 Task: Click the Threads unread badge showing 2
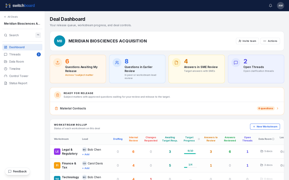pyautogui.click(x=38, y=54)
